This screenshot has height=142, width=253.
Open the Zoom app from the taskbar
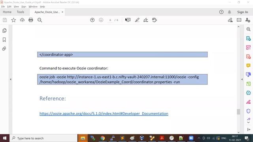pyautogui.click(x=191, y=138)
